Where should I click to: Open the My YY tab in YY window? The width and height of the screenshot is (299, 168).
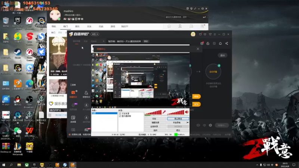coord(125,27)
